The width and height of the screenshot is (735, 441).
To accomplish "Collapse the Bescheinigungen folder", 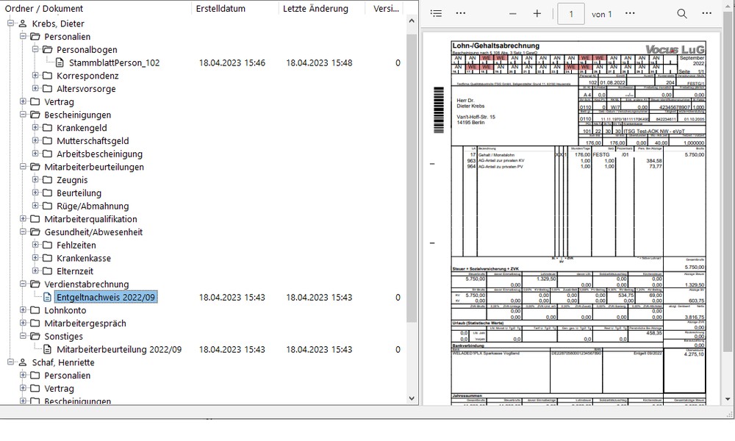I will click(24, 115).
